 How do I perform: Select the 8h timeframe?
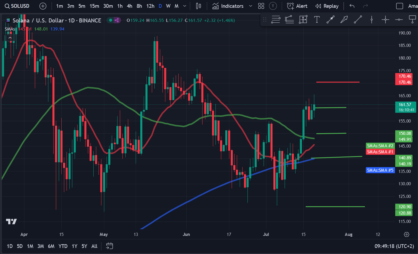tap(139, 6)
